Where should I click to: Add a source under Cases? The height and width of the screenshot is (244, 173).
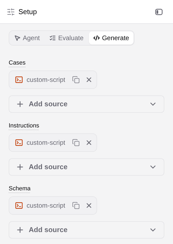[87, 104]
